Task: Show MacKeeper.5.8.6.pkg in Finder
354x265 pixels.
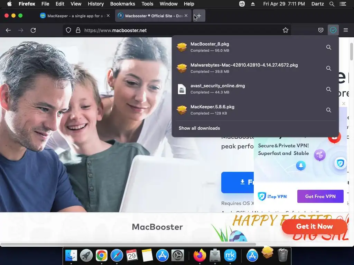Action: pyautogui.click(x=329, y=110)
